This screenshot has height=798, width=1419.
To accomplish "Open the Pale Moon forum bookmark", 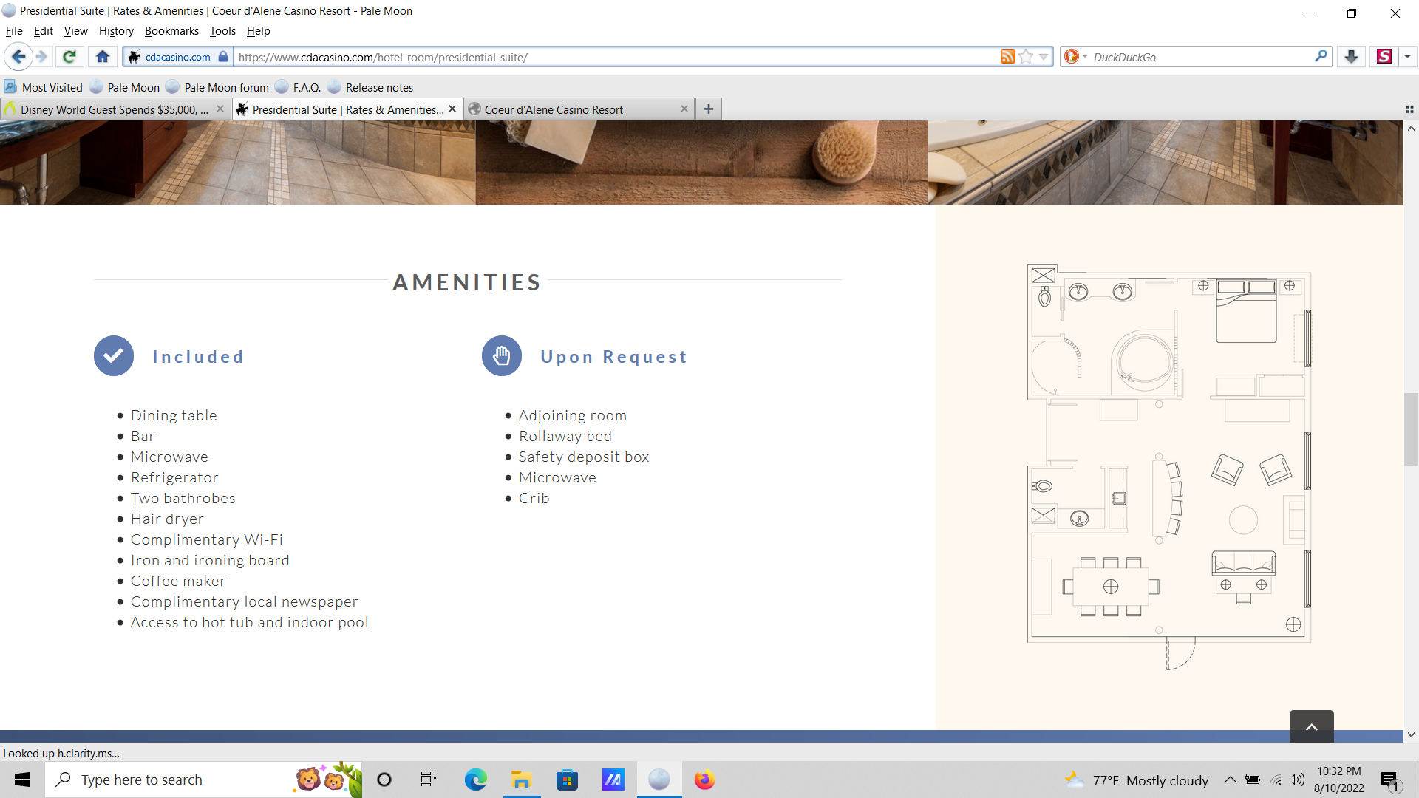I will [x=218, y=87].
